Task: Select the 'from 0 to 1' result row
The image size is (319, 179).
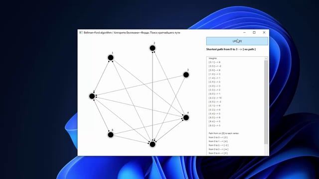Action: (218, 141)
